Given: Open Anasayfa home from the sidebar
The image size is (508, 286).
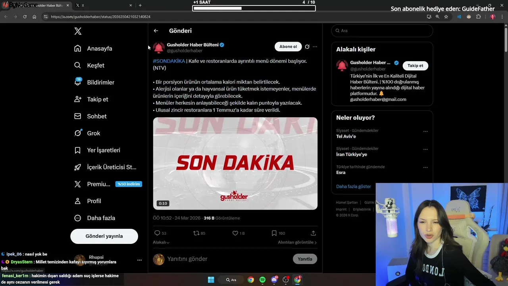Looking at the screenshot, I should pos(93,48).
